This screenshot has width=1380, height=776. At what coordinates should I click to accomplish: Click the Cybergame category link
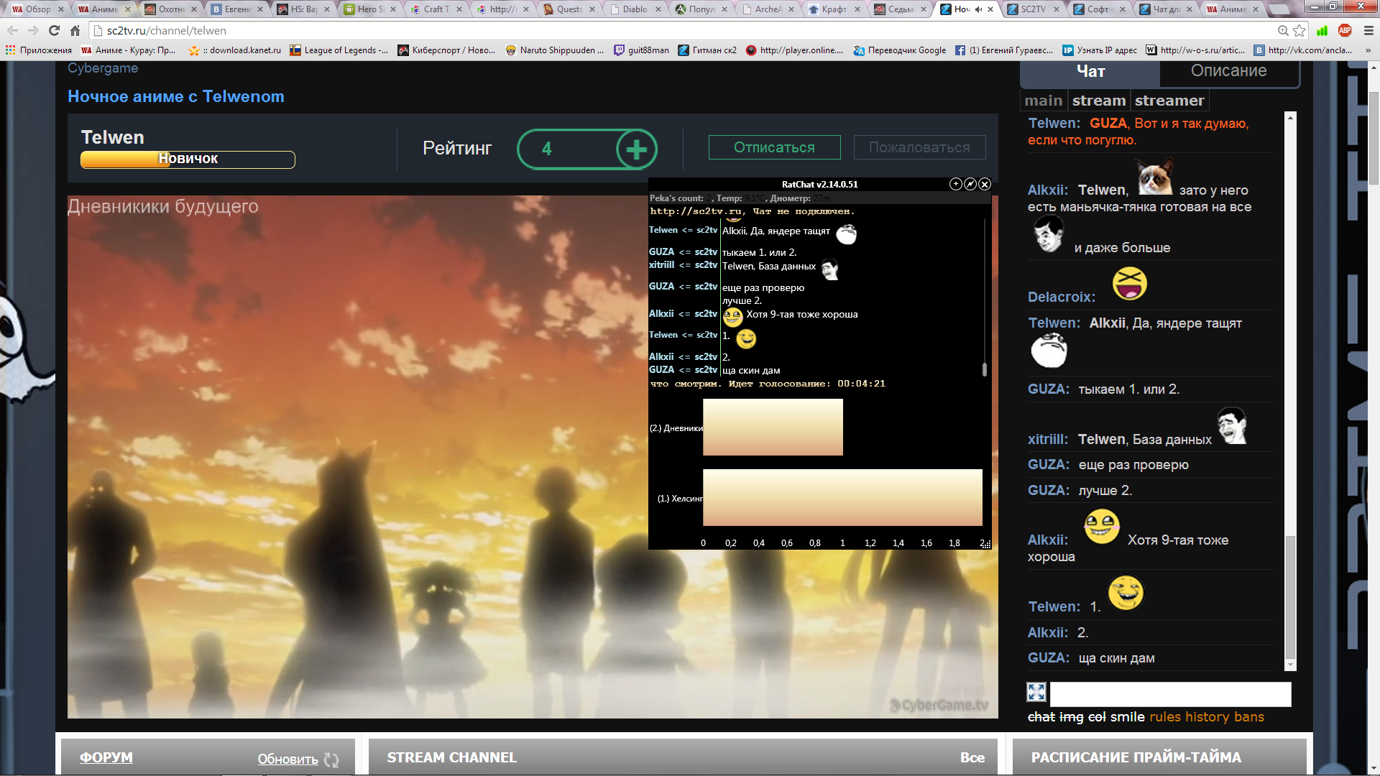pos(103,68)
